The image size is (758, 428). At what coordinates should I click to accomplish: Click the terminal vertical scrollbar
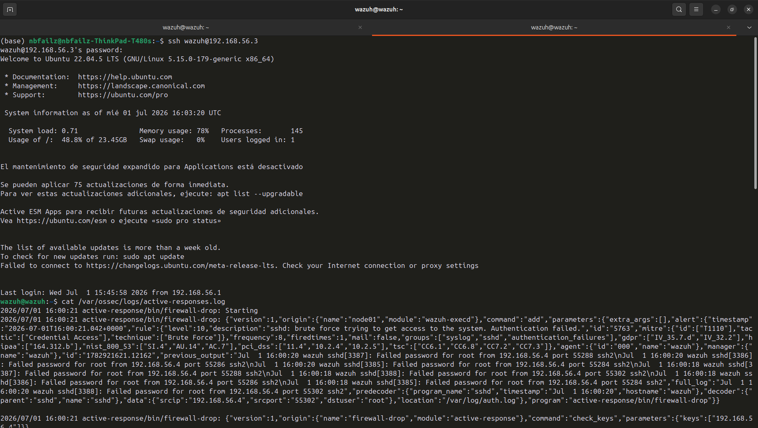click(755, 113)
